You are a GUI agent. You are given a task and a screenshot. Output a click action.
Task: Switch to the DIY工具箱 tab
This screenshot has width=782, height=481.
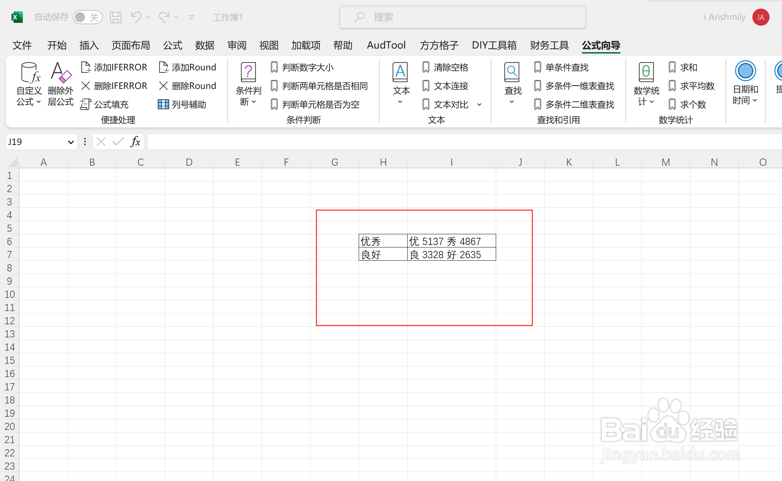(494, 45)
